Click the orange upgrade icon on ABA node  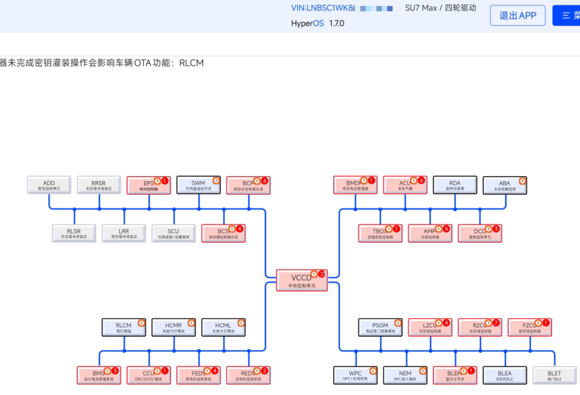(x=522, y=181)
